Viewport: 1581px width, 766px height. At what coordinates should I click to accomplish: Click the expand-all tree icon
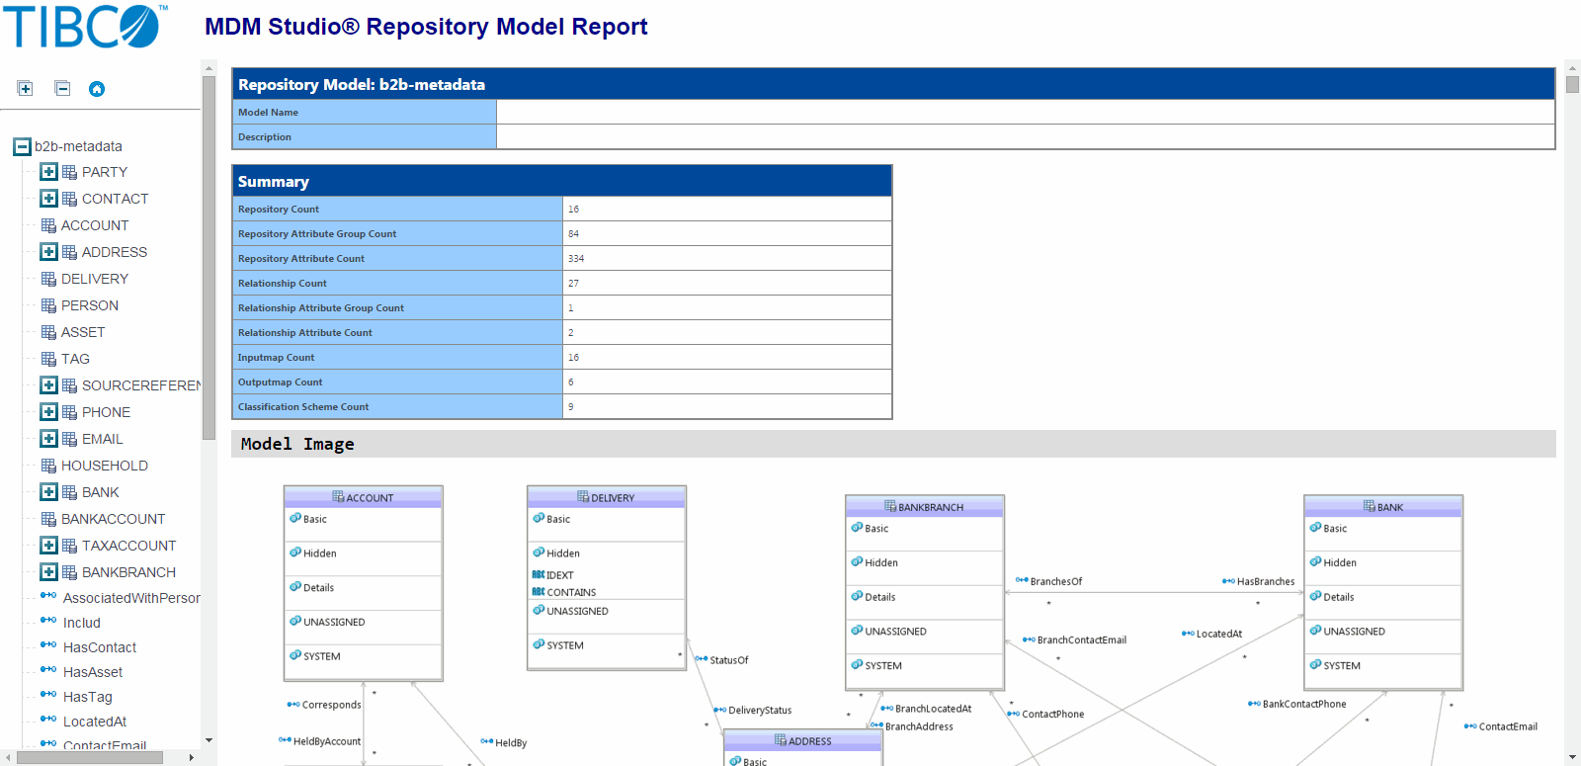26,89
